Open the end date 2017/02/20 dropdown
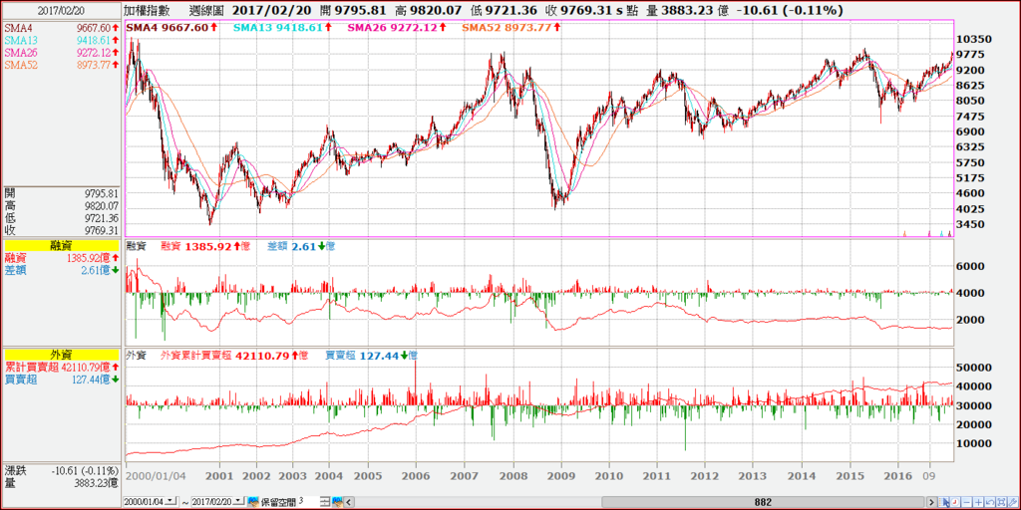Viewport: 1021px width, 510px height. [x=239, y=501]
